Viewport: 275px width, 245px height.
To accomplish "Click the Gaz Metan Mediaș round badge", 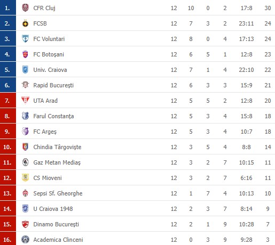I will (25, 162).
